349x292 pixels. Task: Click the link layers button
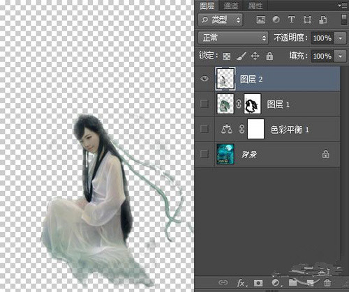pos(223,282)
